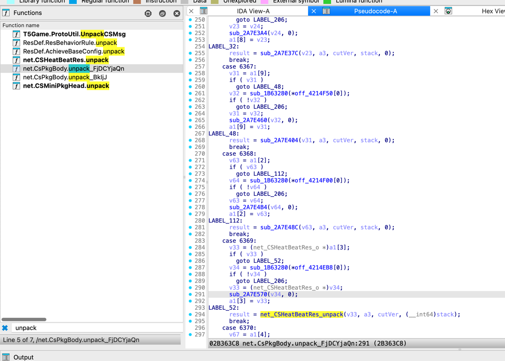Close the IDA View-A tab

pos(191,11)
